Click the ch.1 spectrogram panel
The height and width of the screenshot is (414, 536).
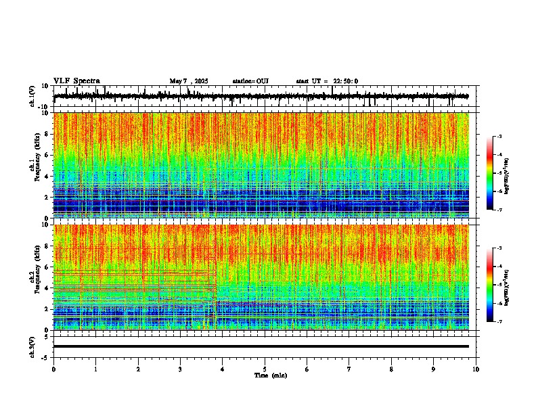tap(261, 165)
